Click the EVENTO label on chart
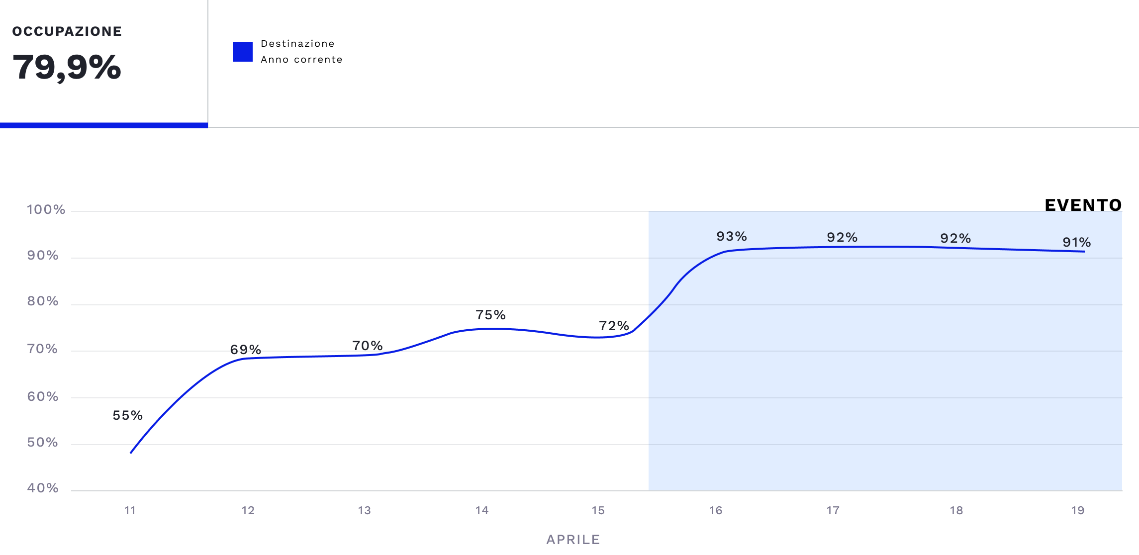The width and height of the screenshot is (1139, 555). (x=1083, y=205)
